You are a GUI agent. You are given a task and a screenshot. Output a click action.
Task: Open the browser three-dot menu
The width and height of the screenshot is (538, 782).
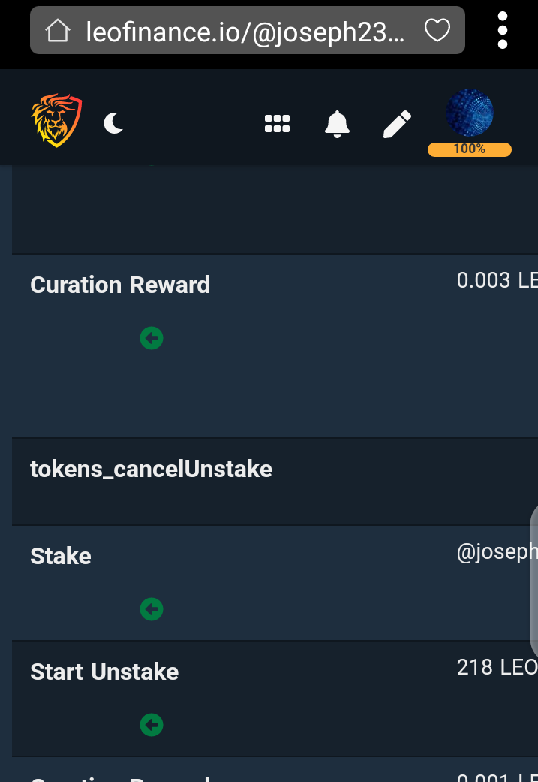(503, 30)
